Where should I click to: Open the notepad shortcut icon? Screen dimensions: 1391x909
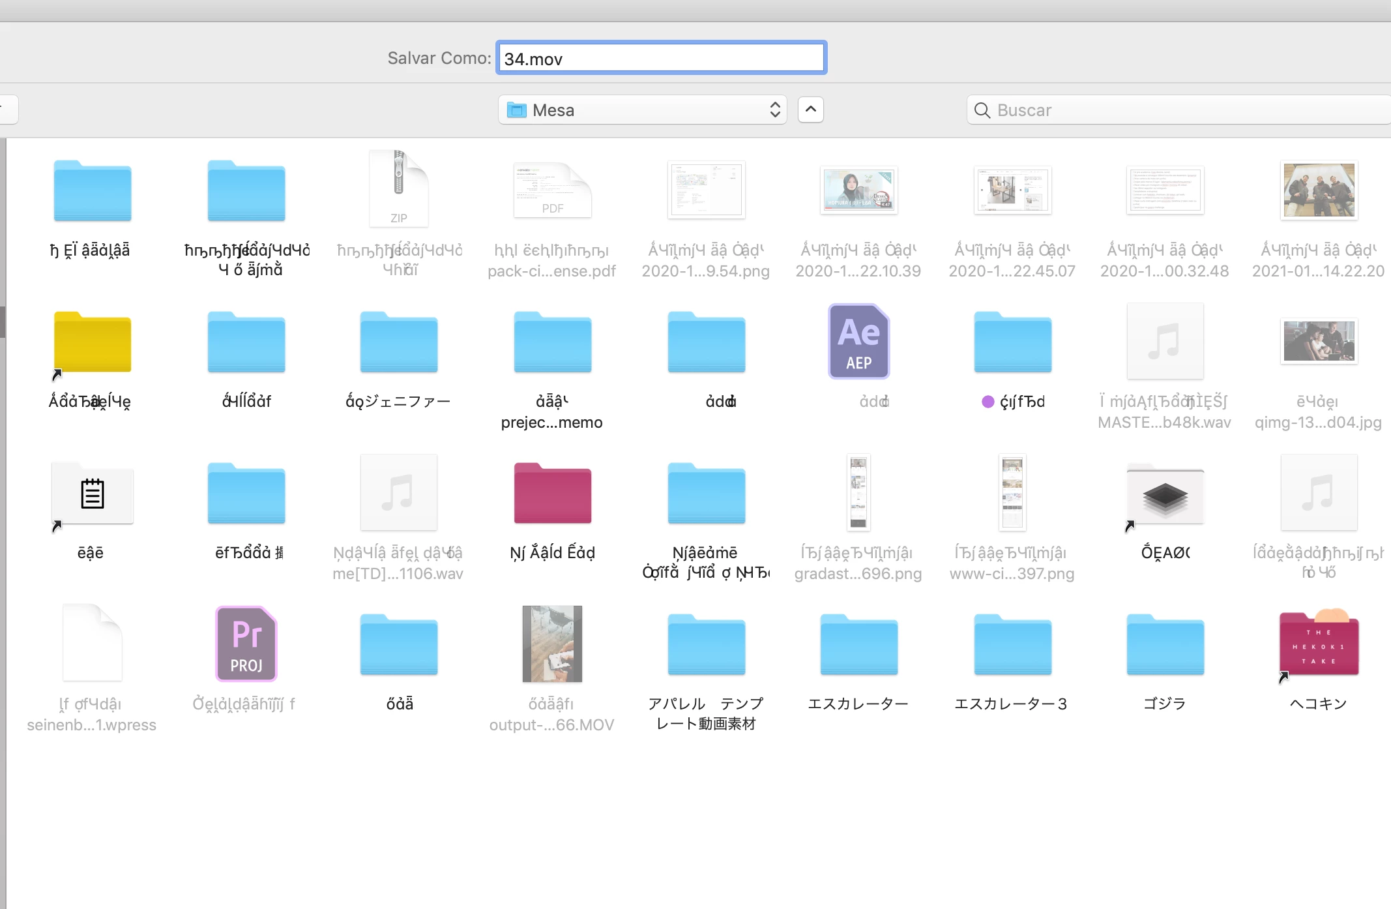click(92, 494)
